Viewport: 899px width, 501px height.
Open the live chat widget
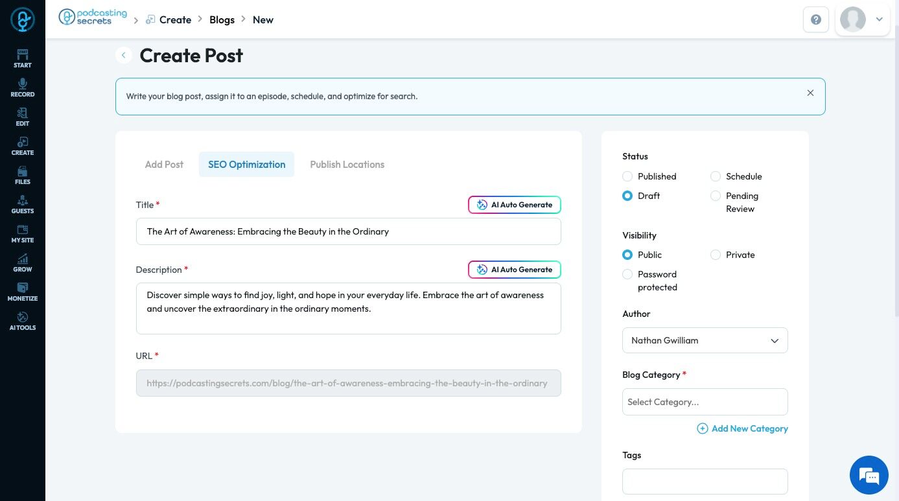point(869,475)
